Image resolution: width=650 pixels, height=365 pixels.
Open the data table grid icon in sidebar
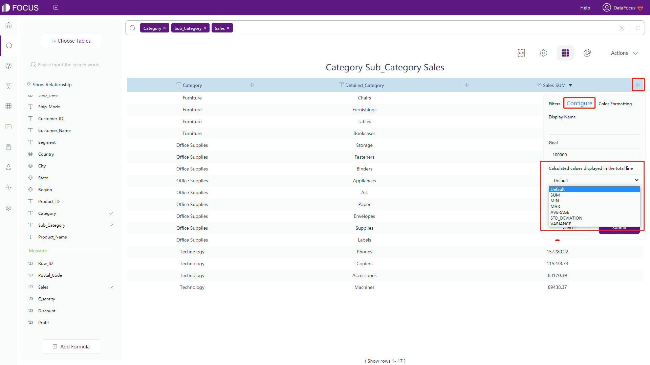8,106
